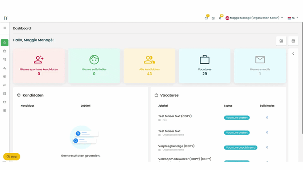Open the briefcase Vacancies sidebar icon
Viewport: 303px width, 170px height.
(x=5, y=51)
